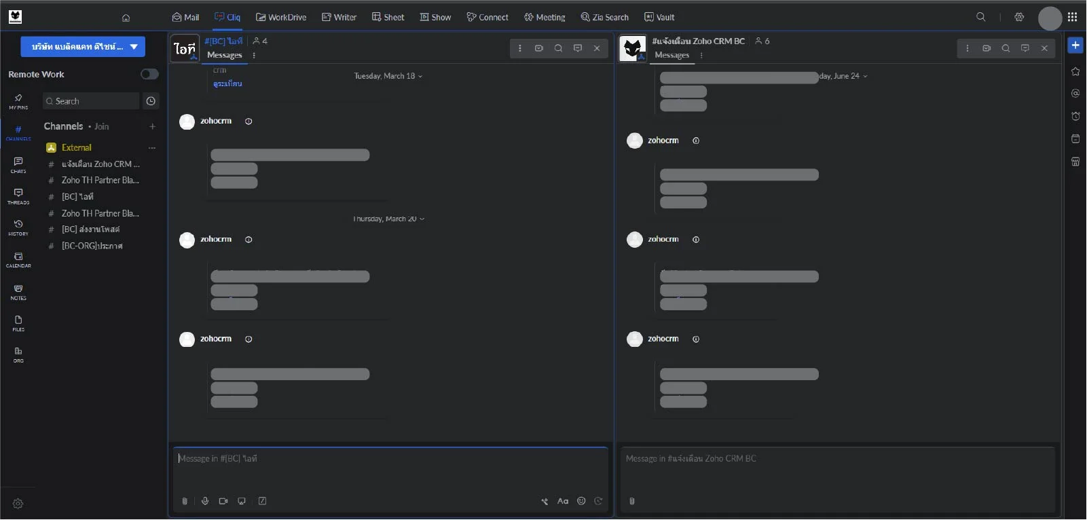Image resolution: width=1087 pixels, height=520 pixels.
Task: Attach a file in the left composer
Action: point(185,501)
